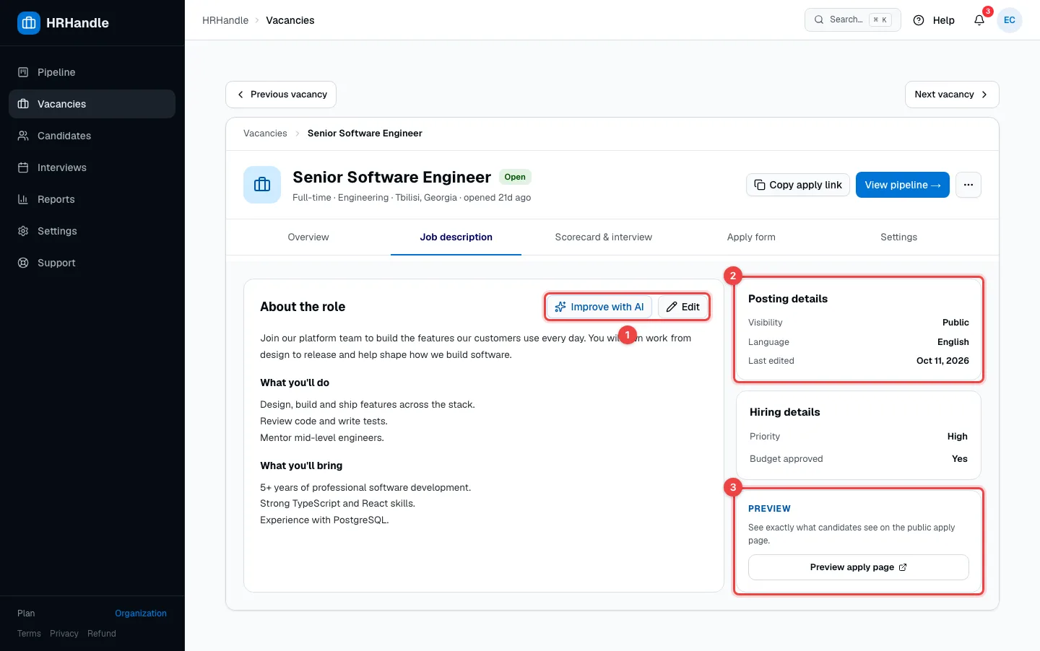Click Improve with AI button
The image size is (1040, 651).
click(599, 307)
